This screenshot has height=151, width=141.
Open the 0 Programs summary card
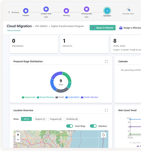pos(34,44)
